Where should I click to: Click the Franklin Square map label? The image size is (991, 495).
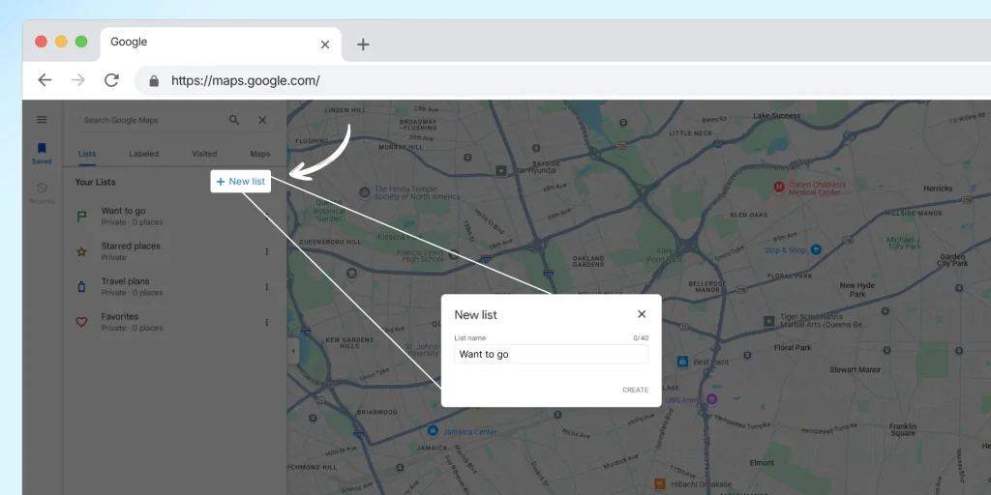coord(902,429)
